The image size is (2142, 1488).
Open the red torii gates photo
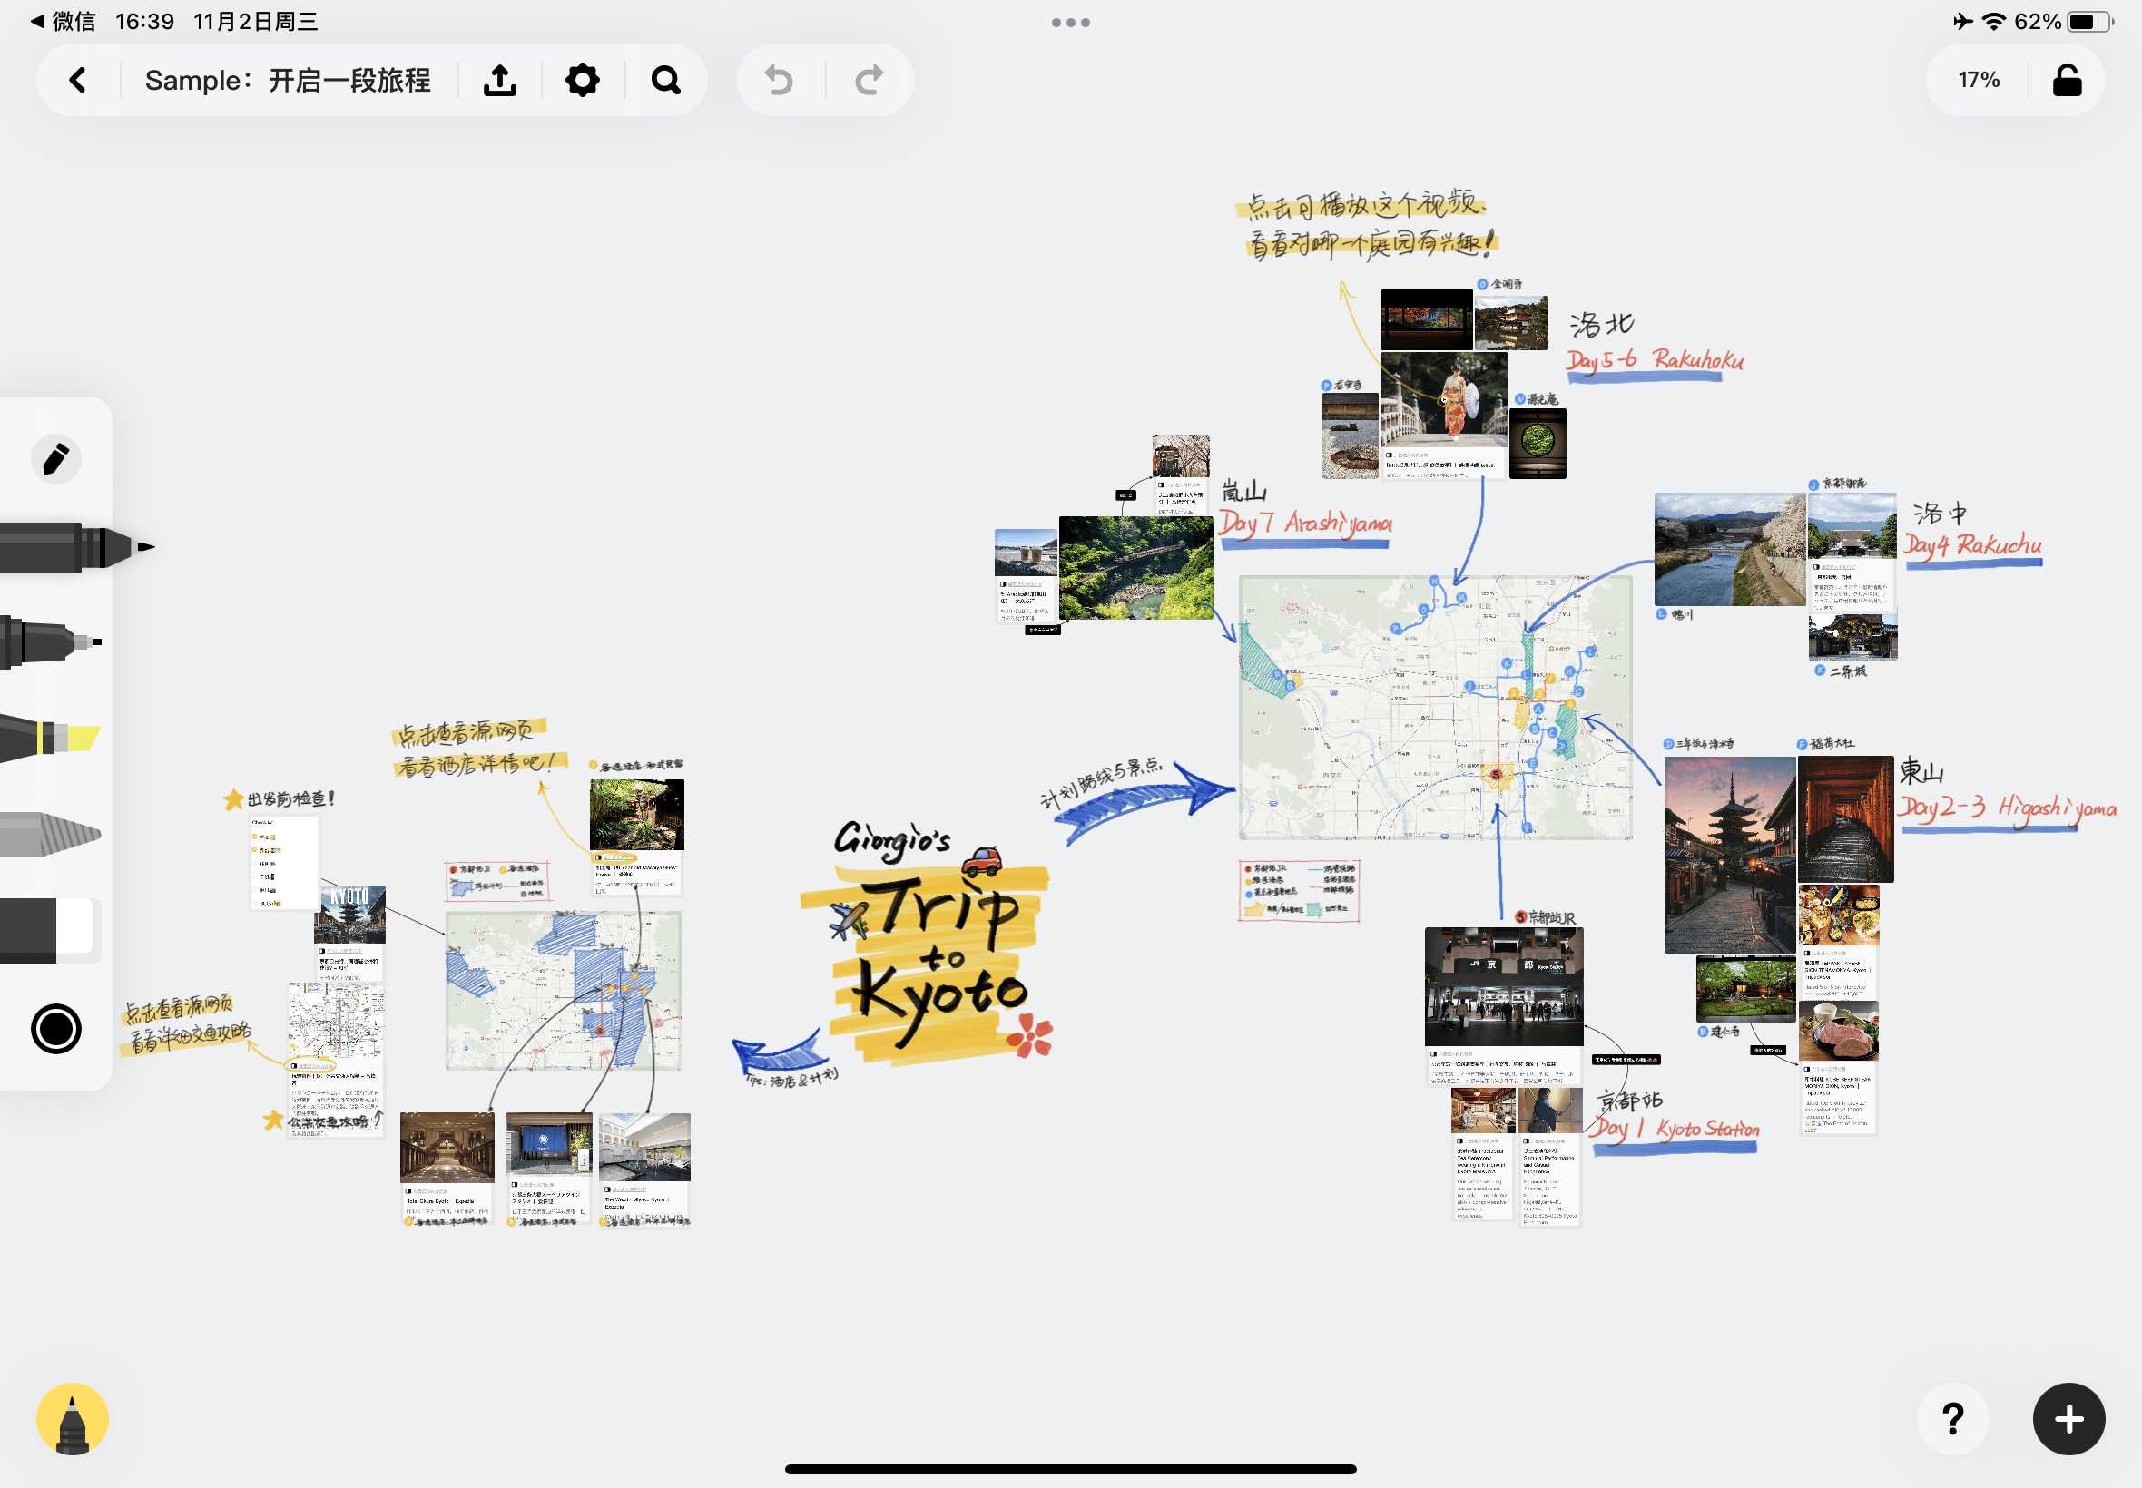point(1845,819)
